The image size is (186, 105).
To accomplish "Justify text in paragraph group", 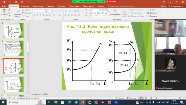I will pyautogui.click(x=75, y=15).
